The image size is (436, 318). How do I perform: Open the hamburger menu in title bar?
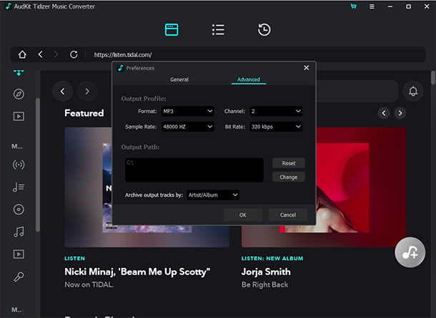pos(372,6)
